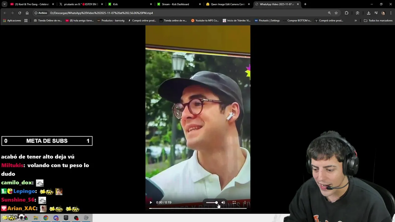This screenshot has width=395, height=222.
Task: Open a new browser tab
Action: tap(305, 4)
